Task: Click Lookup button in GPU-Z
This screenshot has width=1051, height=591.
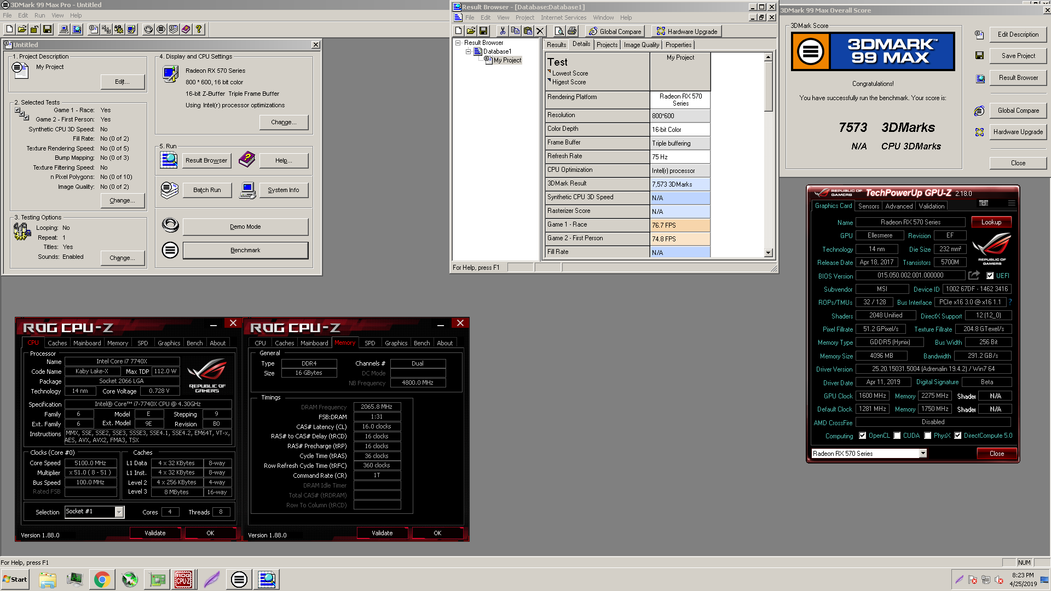Action: point(991,222)
